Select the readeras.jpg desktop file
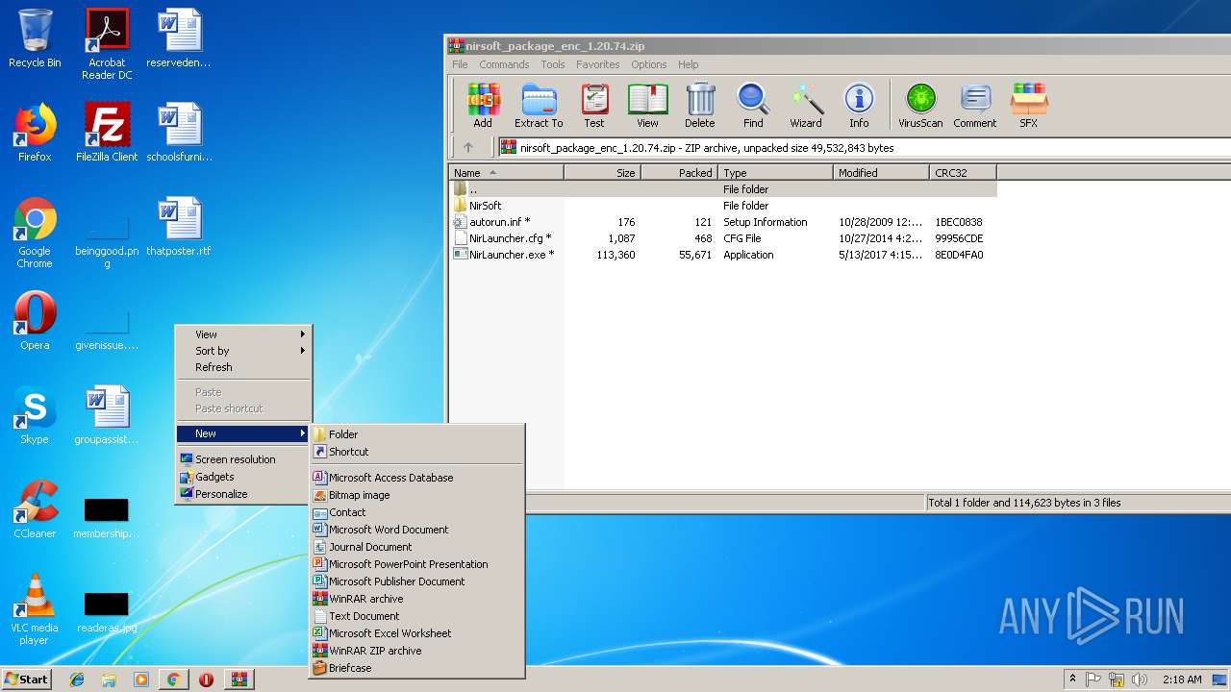Image resolution: width=1231 pixels, height=692 pixels. click(107, 611)
